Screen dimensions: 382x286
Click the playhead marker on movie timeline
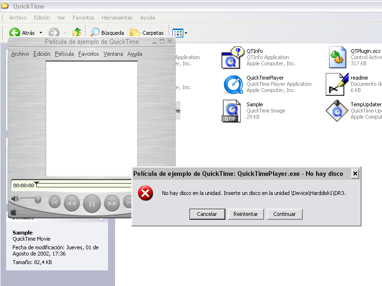point(37,184)
